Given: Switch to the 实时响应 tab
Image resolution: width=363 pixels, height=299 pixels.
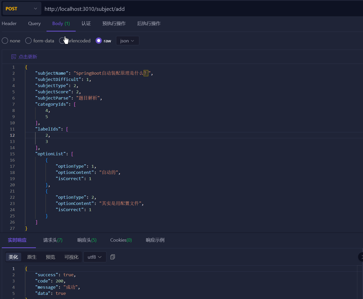Looking at the screenshot, I should 17,240.
